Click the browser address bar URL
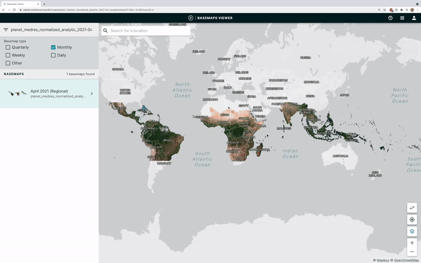The height and width of the screenshot is (263, 421). 88,10
